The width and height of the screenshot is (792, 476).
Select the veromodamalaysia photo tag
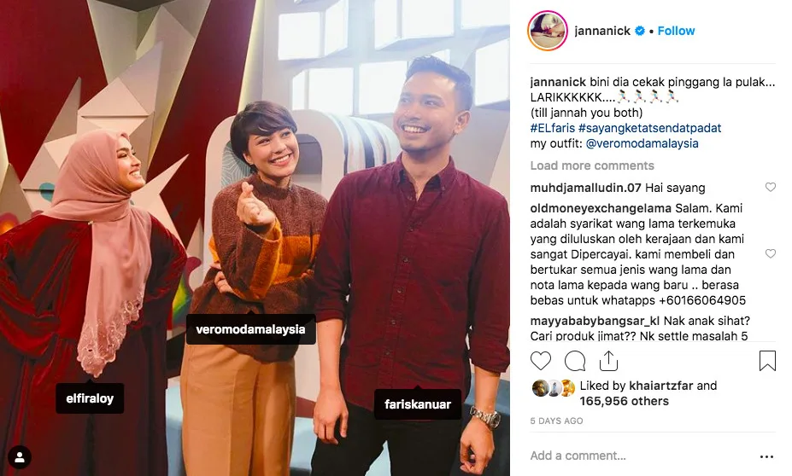[x=250, y=329]
